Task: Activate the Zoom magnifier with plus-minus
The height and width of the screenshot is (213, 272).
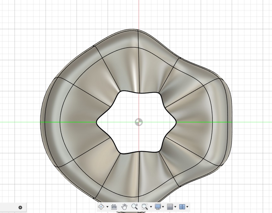Action: (x=134, y=207)
